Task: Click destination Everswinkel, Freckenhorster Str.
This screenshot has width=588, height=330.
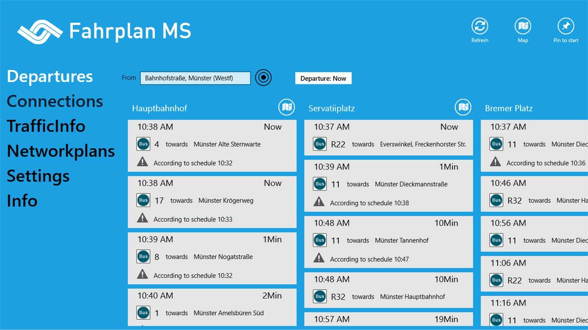Action: [423, 144]
